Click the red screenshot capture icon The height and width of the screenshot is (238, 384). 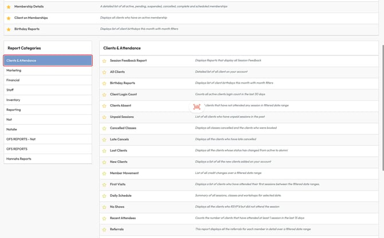click(197, 106)
